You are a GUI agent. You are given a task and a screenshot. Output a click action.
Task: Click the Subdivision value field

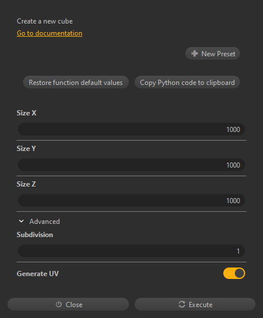(x=131, y=251)
